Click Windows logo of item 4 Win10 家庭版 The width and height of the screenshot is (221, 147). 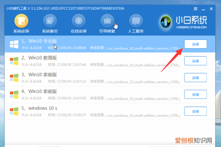coord(14,95)
